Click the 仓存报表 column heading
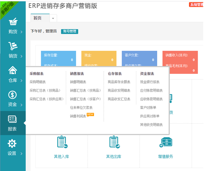 pyautogui.click(x=115, y=74)
